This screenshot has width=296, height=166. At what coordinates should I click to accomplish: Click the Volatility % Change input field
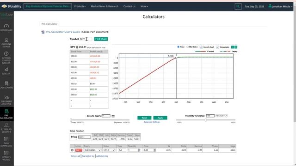[x=210, y=116]
